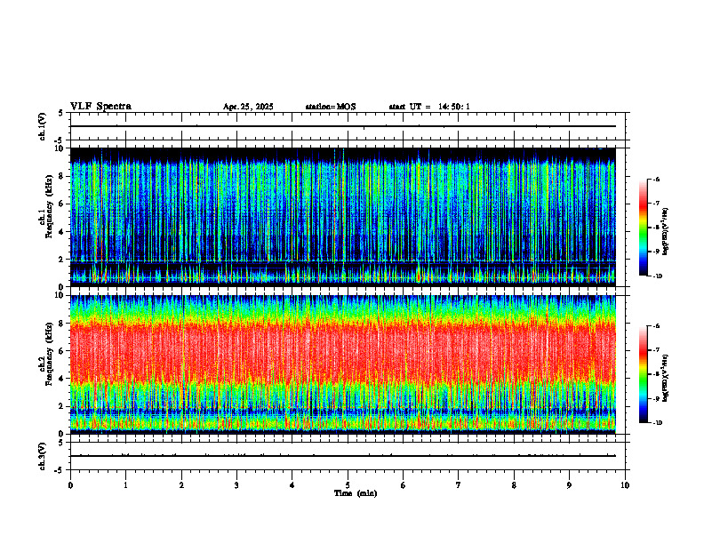Click the "-10" label on ch.2 colorbar
704x544 pixels.
pos(658,423)
